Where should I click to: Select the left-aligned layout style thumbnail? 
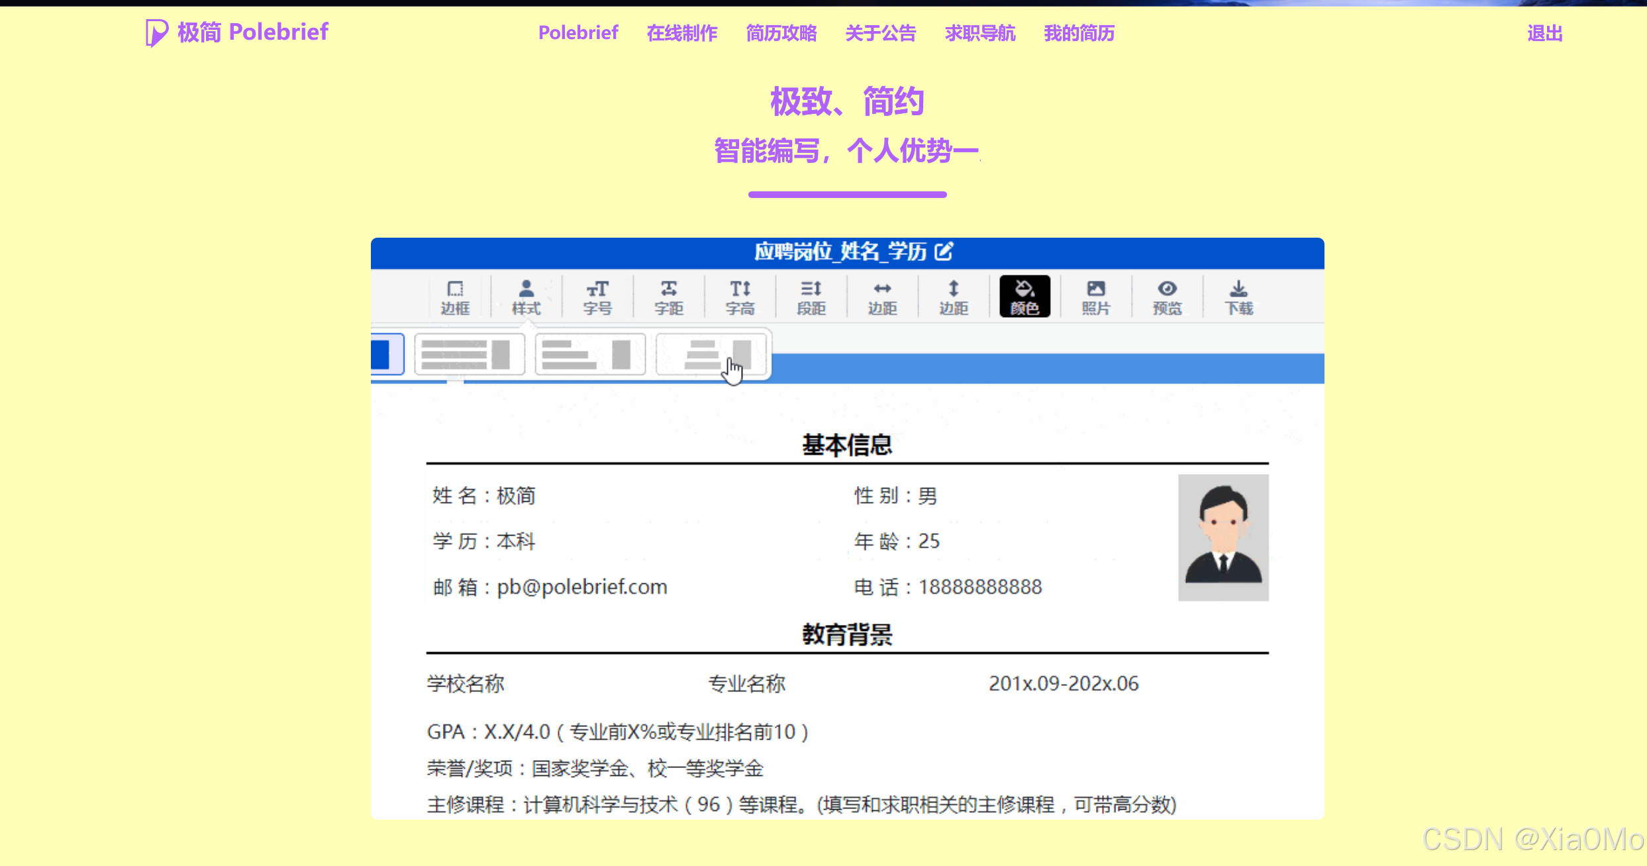(x=590, y=355)
